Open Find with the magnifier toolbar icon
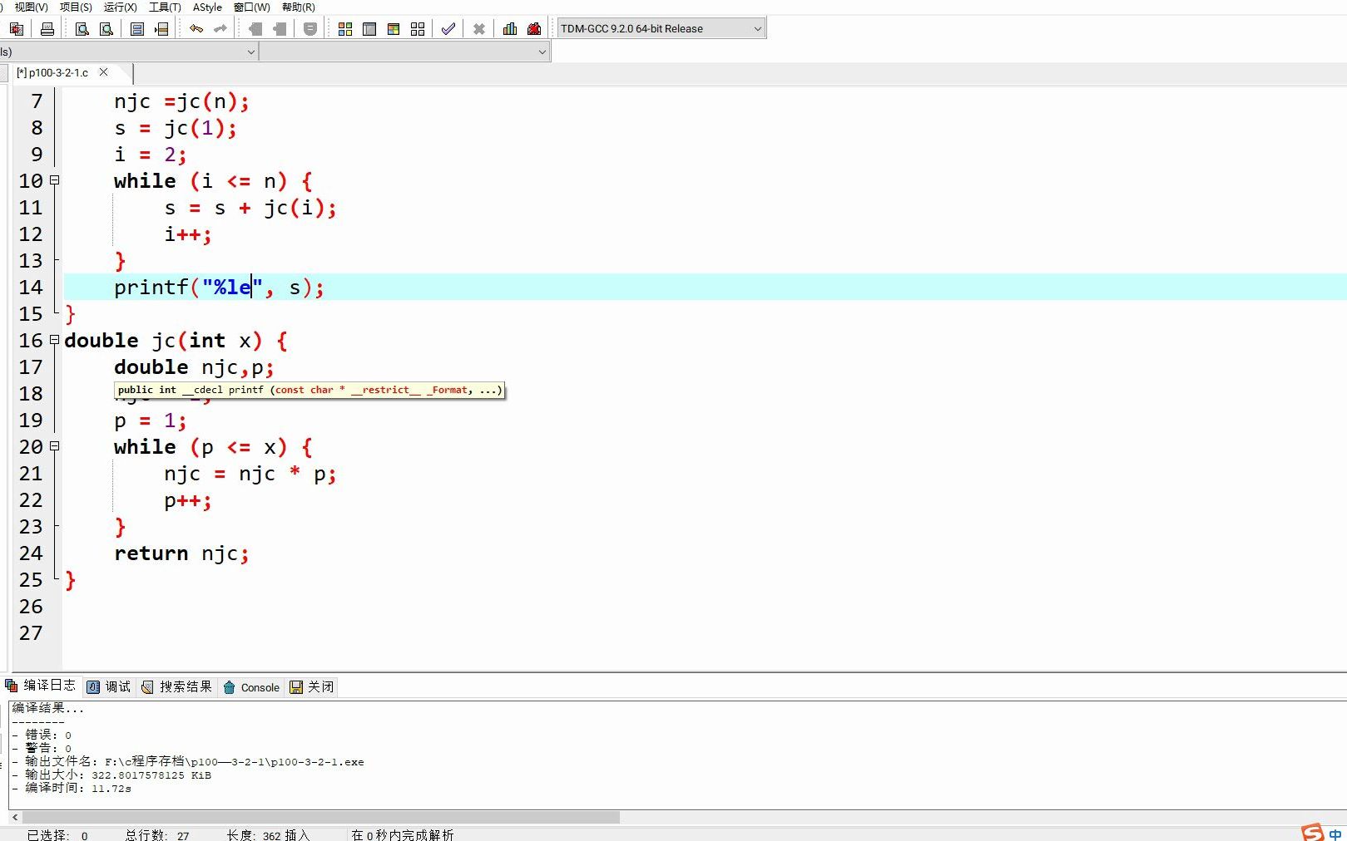This screenshot has width=1347, height=841. point(82,29)
